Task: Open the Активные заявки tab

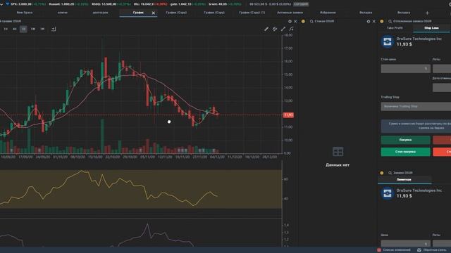Action: pyautogui.click(x=290, y=13)
